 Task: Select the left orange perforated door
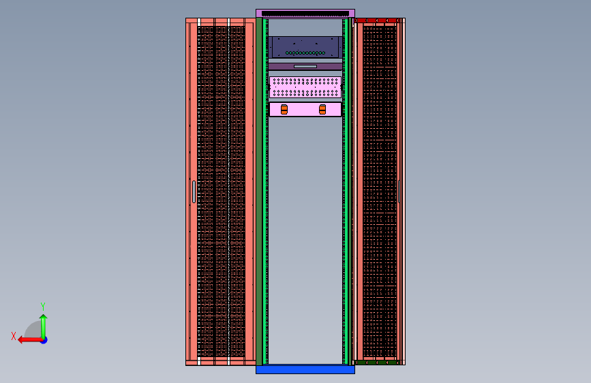[221, 191]
